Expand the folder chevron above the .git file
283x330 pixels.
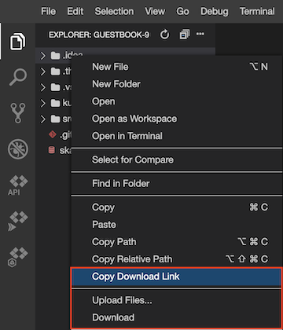click(x=42, y=119)
